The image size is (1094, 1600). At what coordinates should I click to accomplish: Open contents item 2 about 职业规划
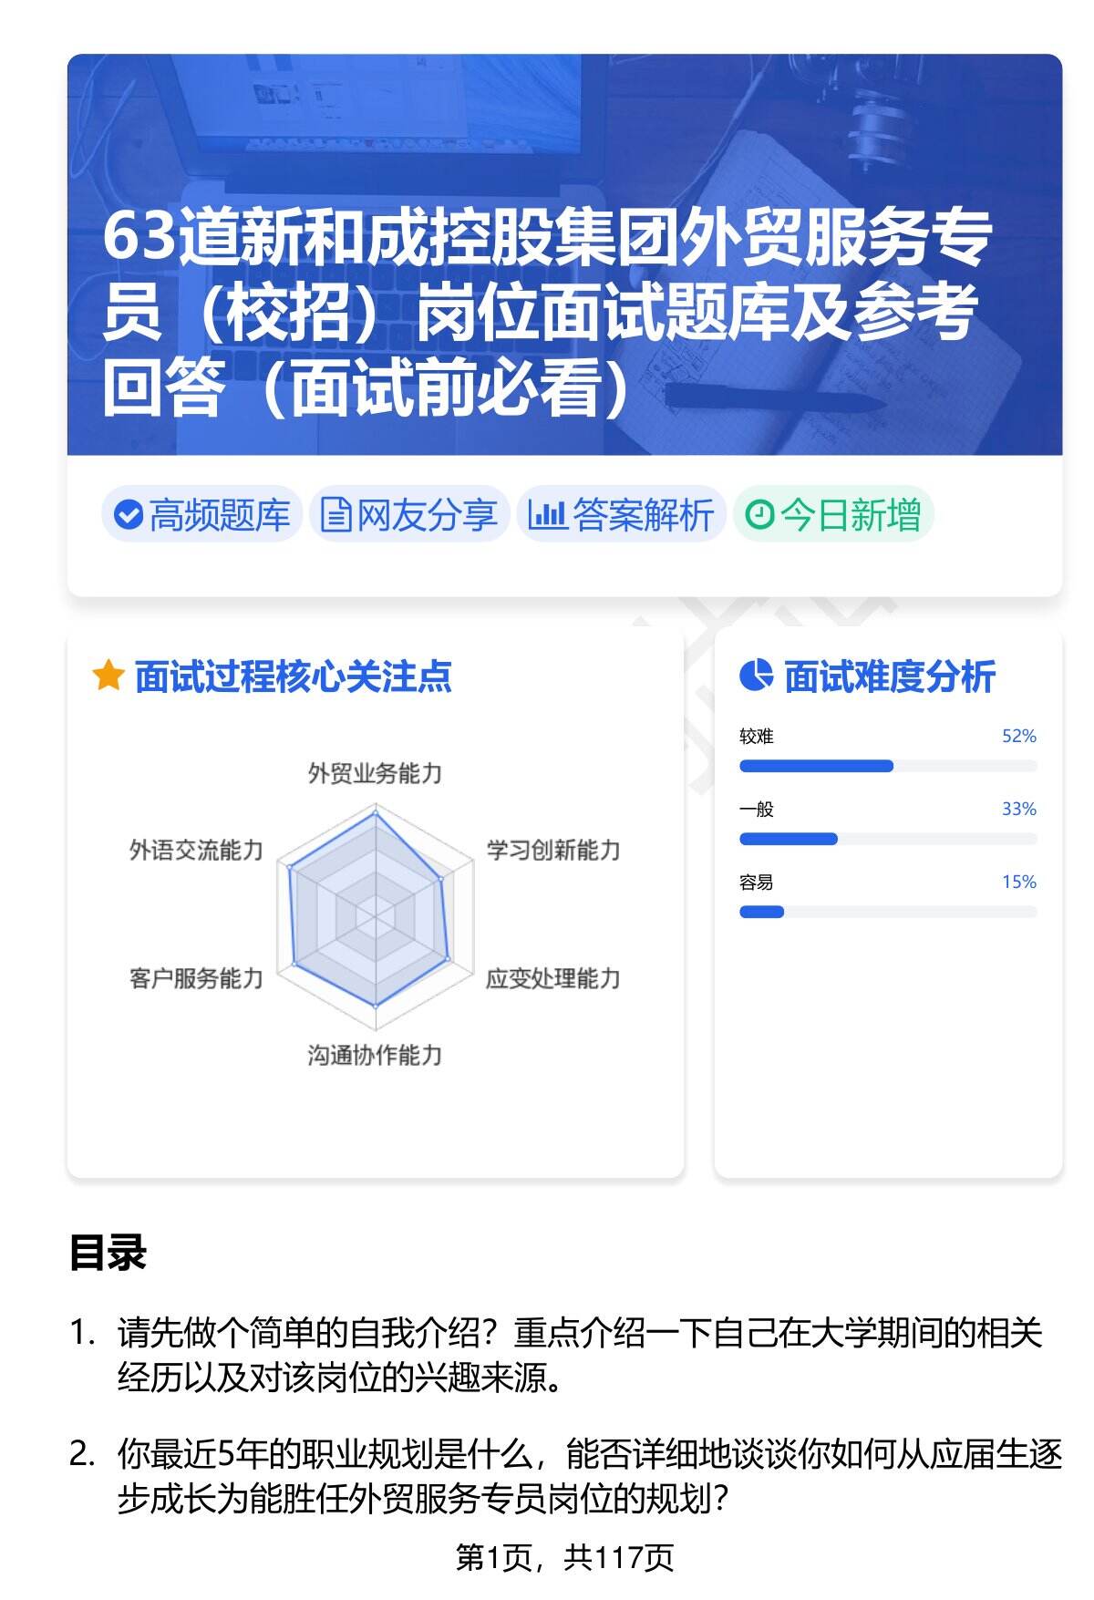pyautogui.click(x=588, y=1475)
